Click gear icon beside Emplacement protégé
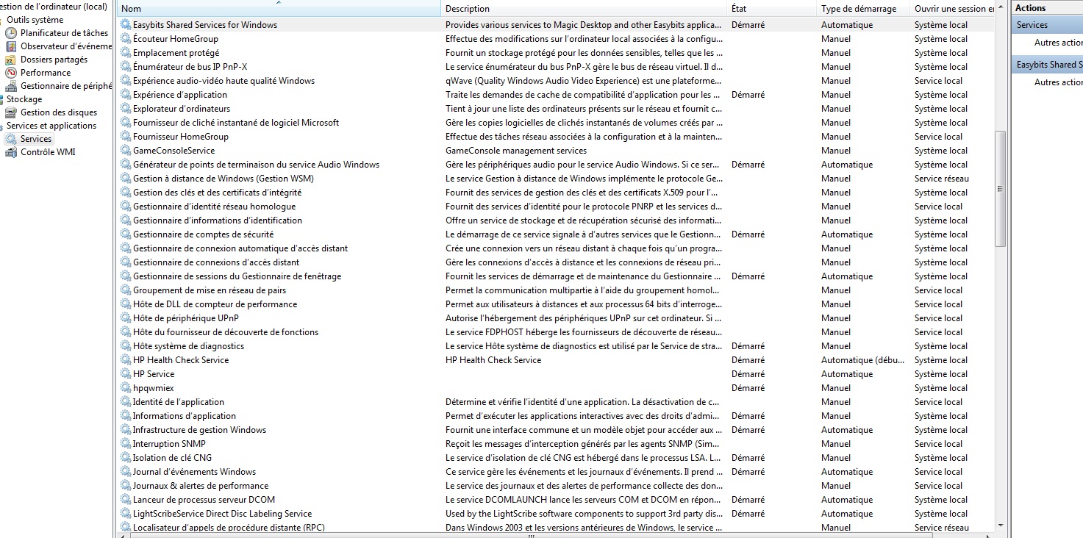1083x538 pixels. (126, 53)
